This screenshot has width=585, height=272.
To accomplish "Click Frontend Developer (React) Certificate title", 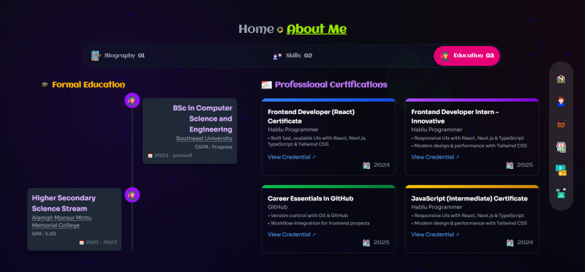I will coord(312,116).
